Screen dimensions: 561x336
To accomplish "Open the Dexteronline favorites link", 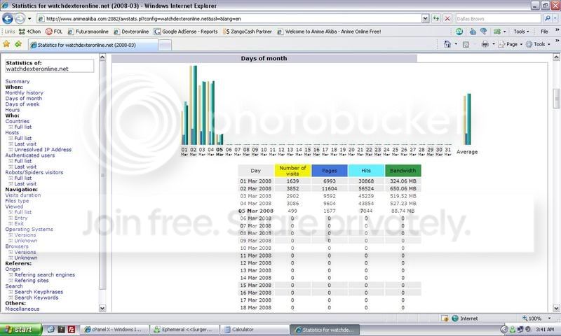I will 131,31.
